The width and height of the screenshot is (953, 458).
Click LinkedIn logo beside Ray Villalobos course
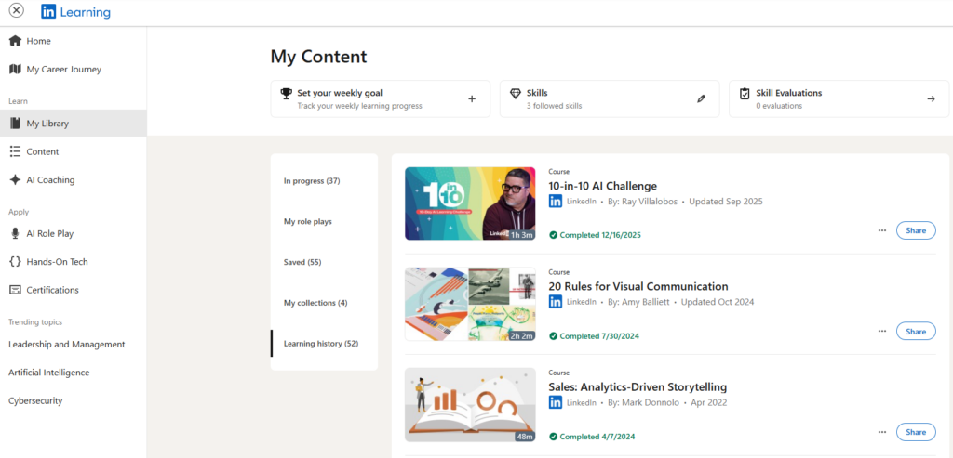555,202
